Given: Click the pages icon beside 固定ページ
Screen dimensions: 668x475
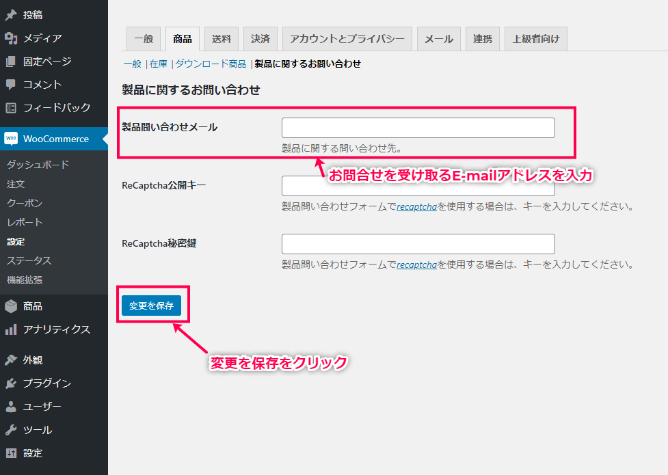Looking at the screenshot, I should [11, 62].
